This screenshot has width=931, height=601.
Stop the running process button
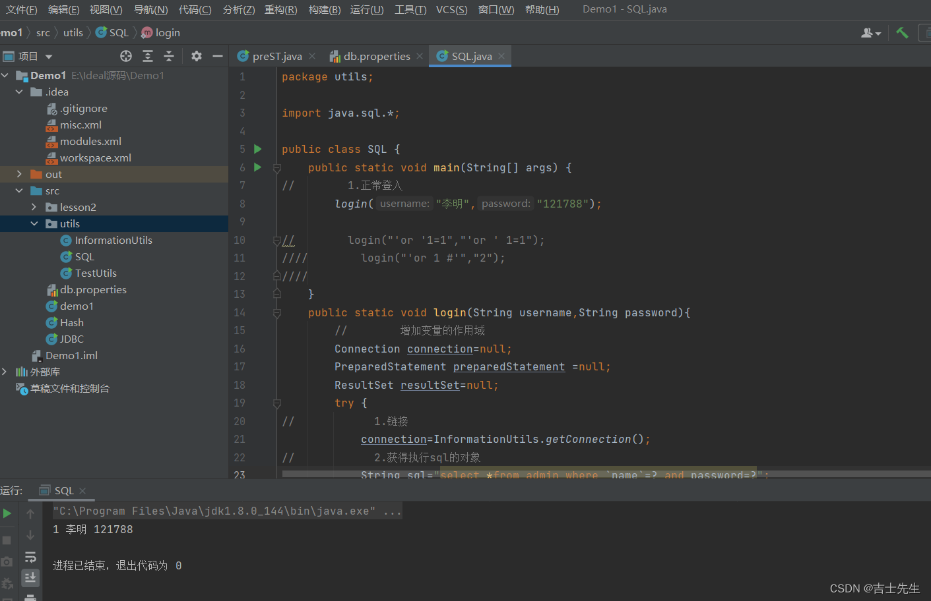coord(7,540)
